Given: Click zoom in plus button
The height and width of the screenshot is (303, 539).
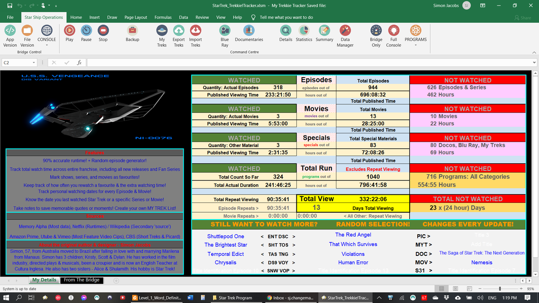Looking at the screenshot, I should (x=521, y=289).
